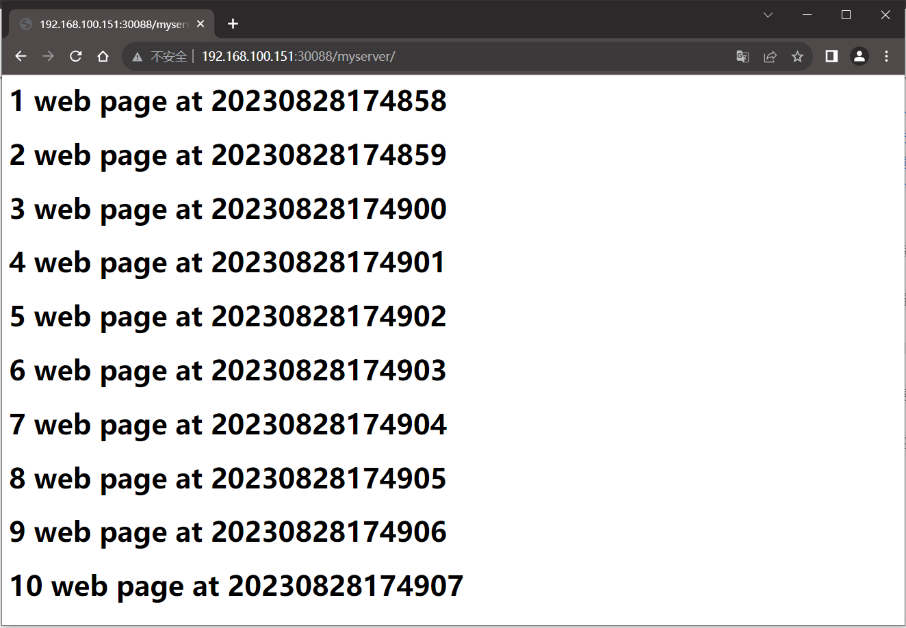
Task: Share this page via share icon
Action: 770,57
